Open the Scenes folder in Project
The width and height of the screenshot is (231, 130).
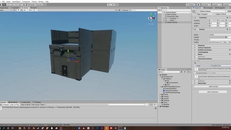click(165, 99)
